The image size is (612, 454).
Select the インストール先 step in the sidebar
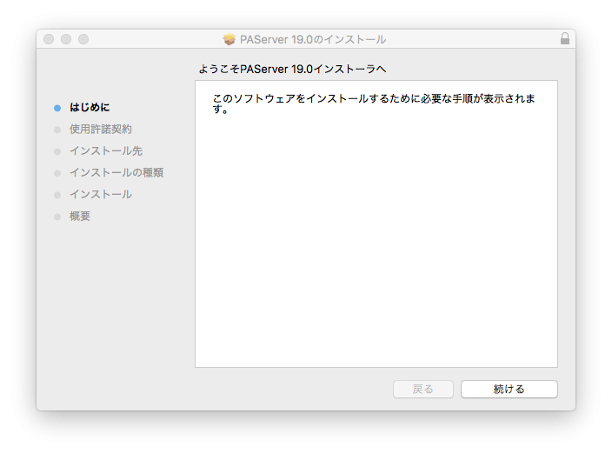tap(106, 151)
